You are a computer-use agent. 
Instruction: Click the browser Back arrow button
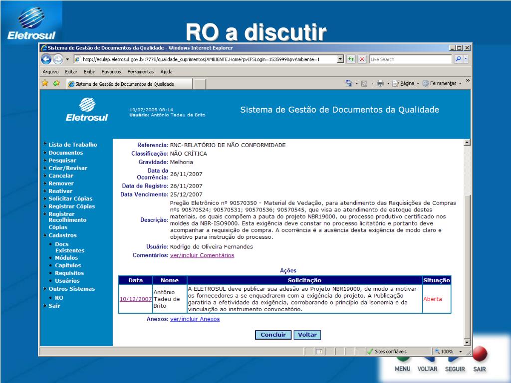click(x=46, y=59)
